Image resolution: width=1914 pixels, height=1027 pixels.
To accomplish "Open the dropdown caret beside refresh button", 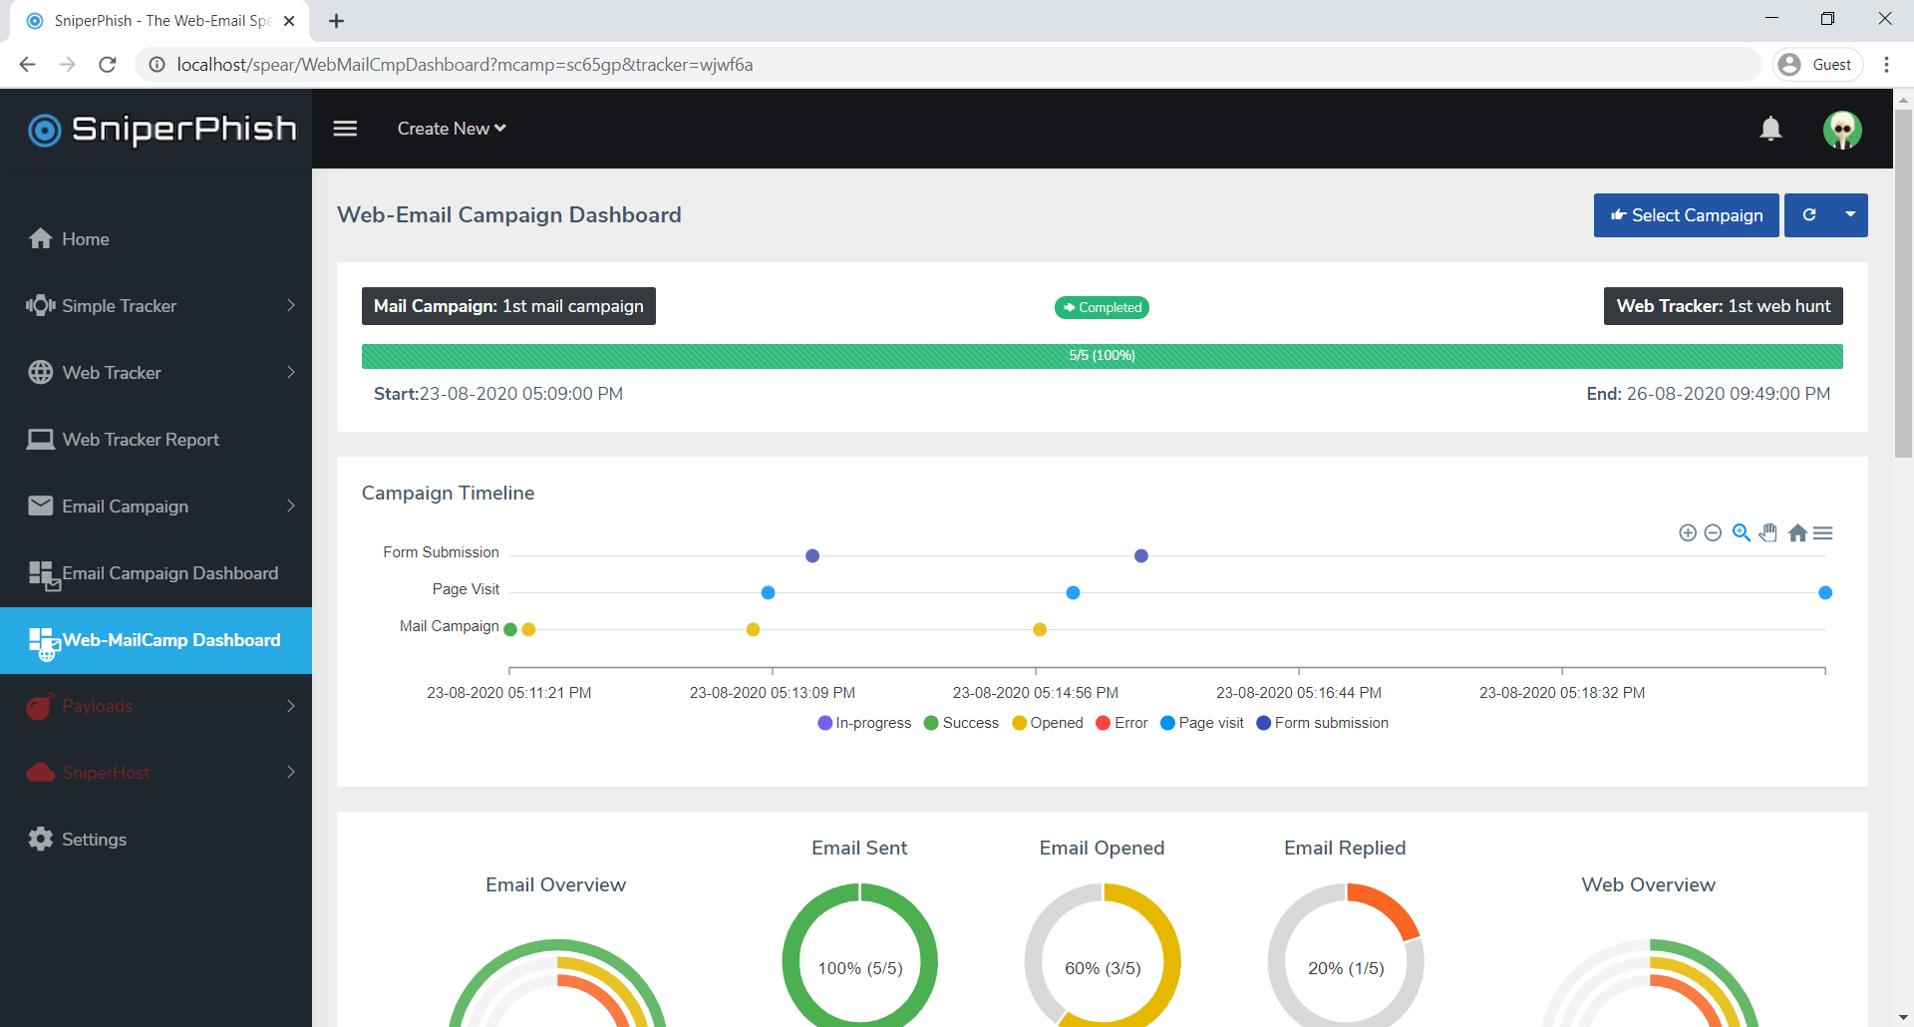I will coord(1850,215).
